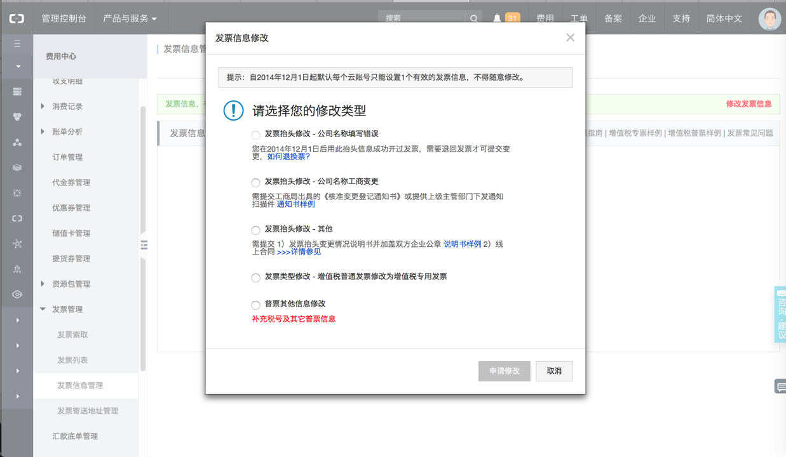Select 发票抬头修改 - 公司名称工商变更 radio

tap(255, 182)
